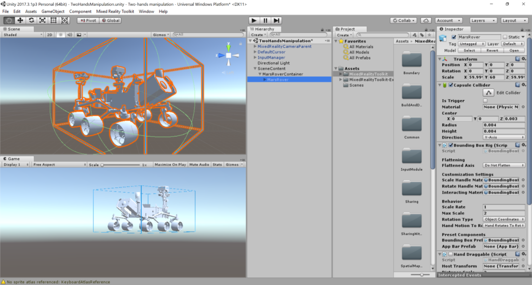Toggle Scene lighting sun icon
Image resolution: width=532 pixels, height=285 pixels.
pos(60,35)
